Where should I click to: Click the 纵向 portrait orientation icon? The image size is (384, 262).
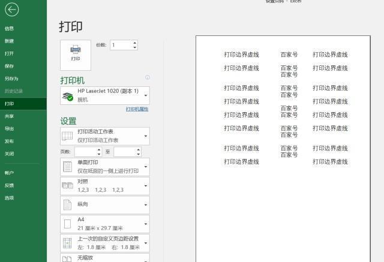click(68, 204)
